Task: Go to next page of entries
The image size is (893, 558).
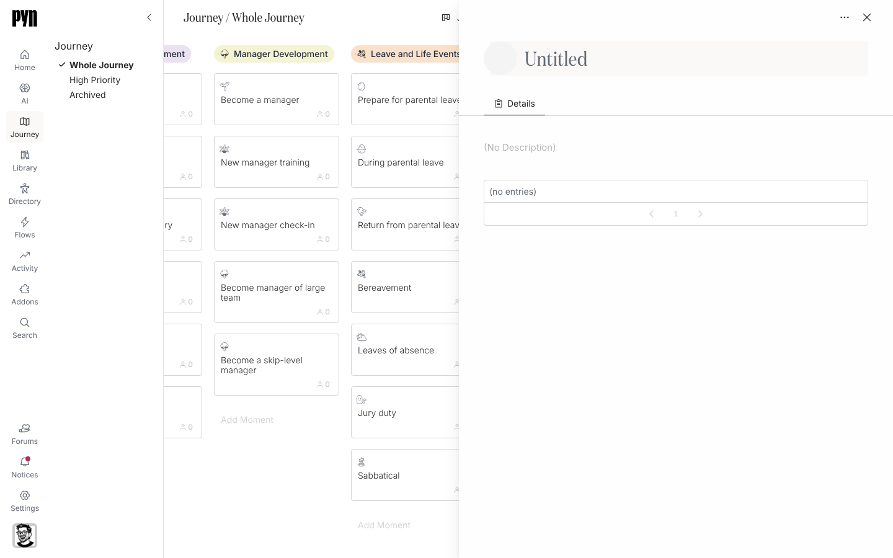Action: click(700, 214)
